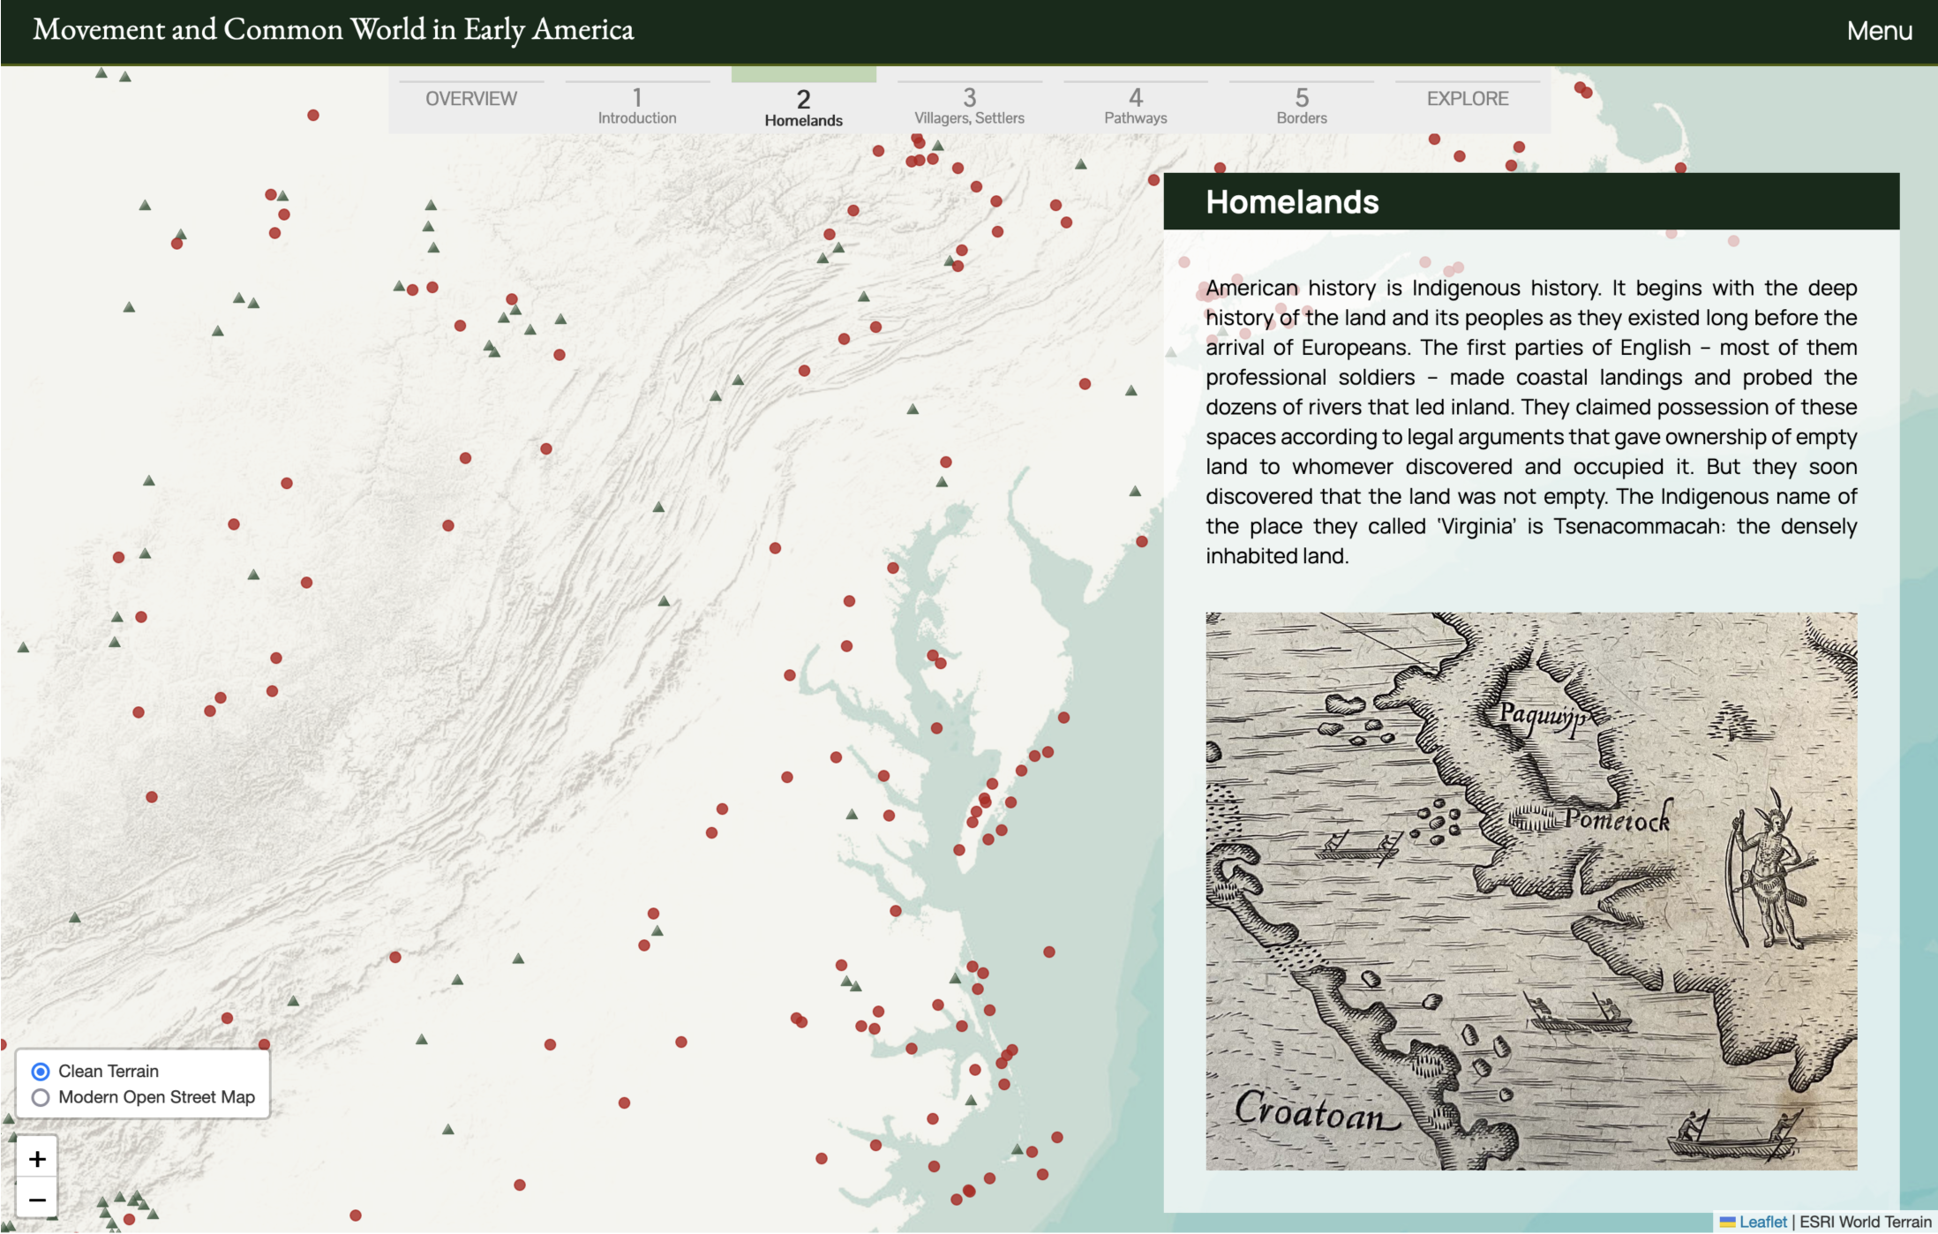Click the Homelands panel heading
Screen dimensions: 1938x1234
[1292, 202]
